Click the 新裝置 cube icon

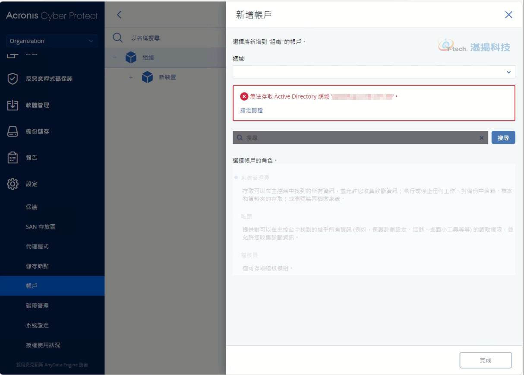tap(148, 77)
